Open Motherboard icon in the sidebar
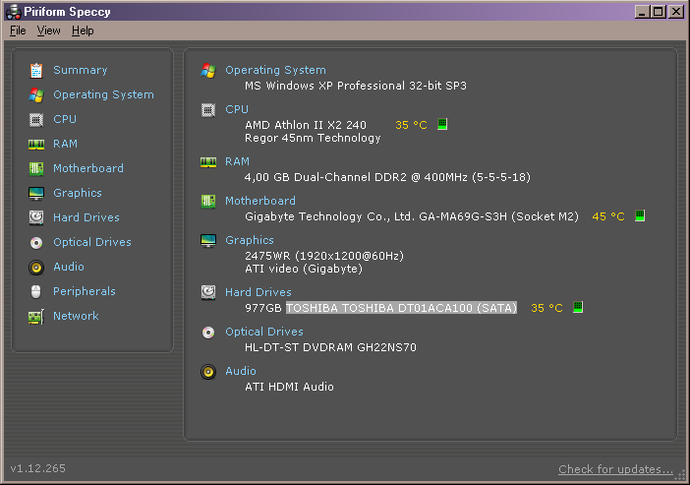This screenshot has height=485, width=690. (x=36, y=168)
